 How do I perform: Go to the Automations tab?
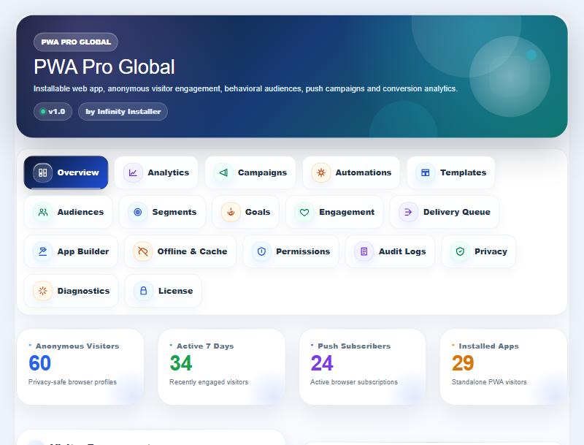351,172
